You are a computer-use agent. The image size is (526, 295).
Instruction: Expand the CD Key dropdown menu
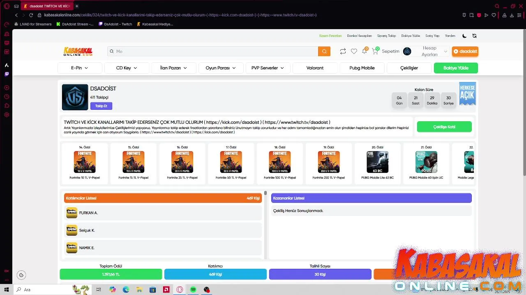pyautogui.click(x=127, y=68)
